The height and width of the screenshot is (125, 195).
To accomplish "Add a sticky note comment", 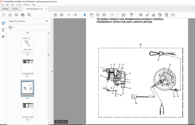I will [141, 15].
